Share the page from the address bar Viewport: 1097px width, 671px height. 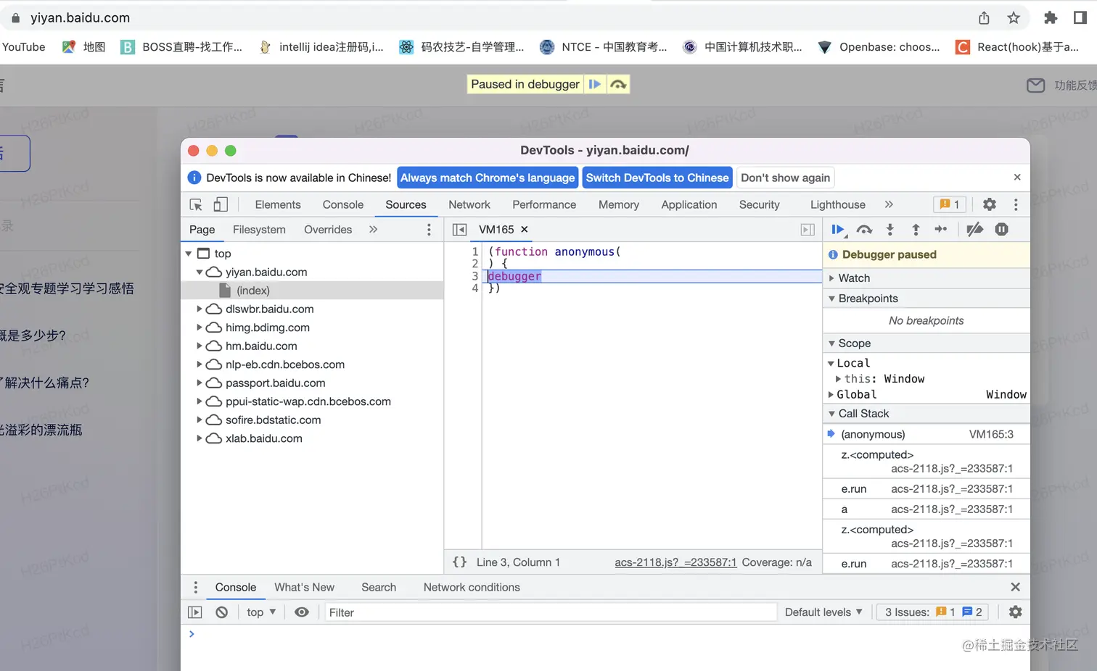pyautogui.click(x=984, y=18)
